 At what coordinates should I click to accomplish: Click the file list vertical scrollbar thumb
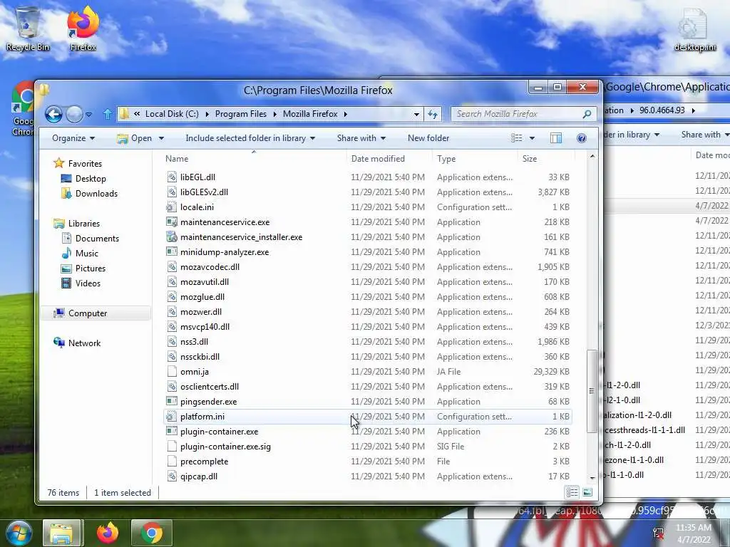(x=592, y=391)
